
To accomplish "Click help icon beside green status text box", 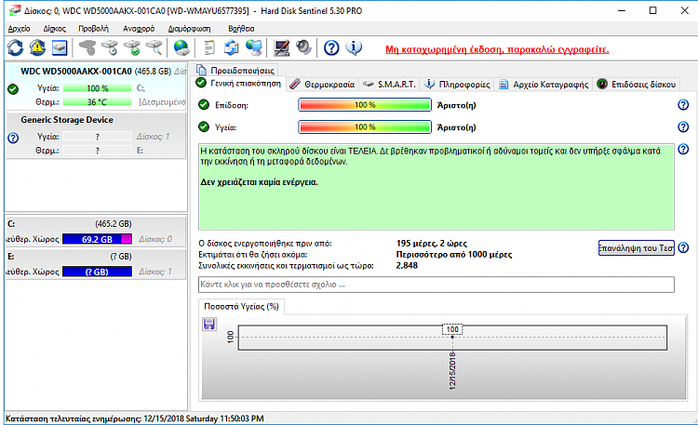I will pos(683,149).
